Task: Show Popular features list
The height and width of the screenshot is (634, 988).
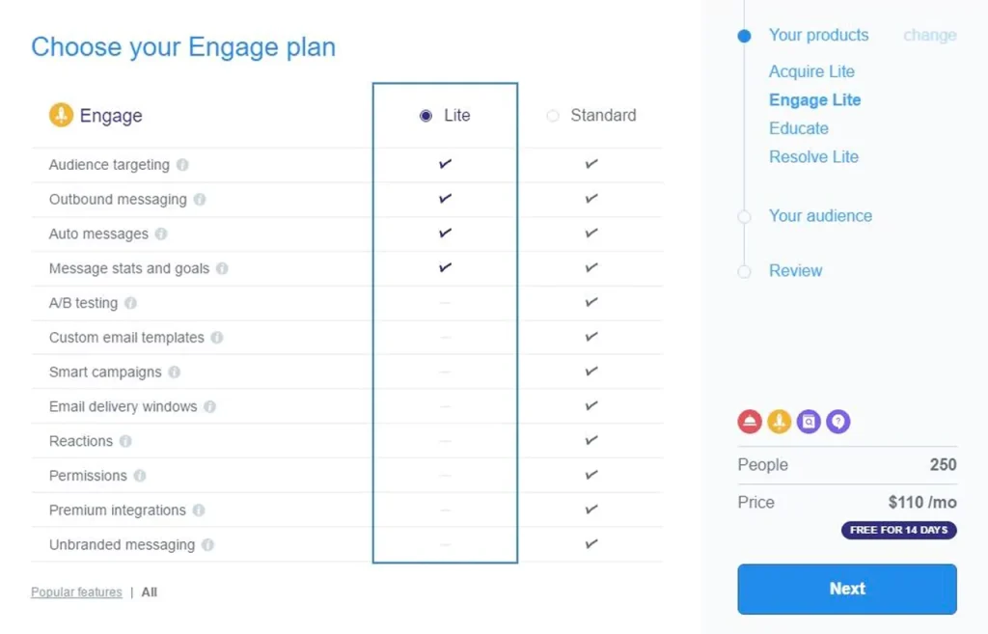Action: coord(76,593)
